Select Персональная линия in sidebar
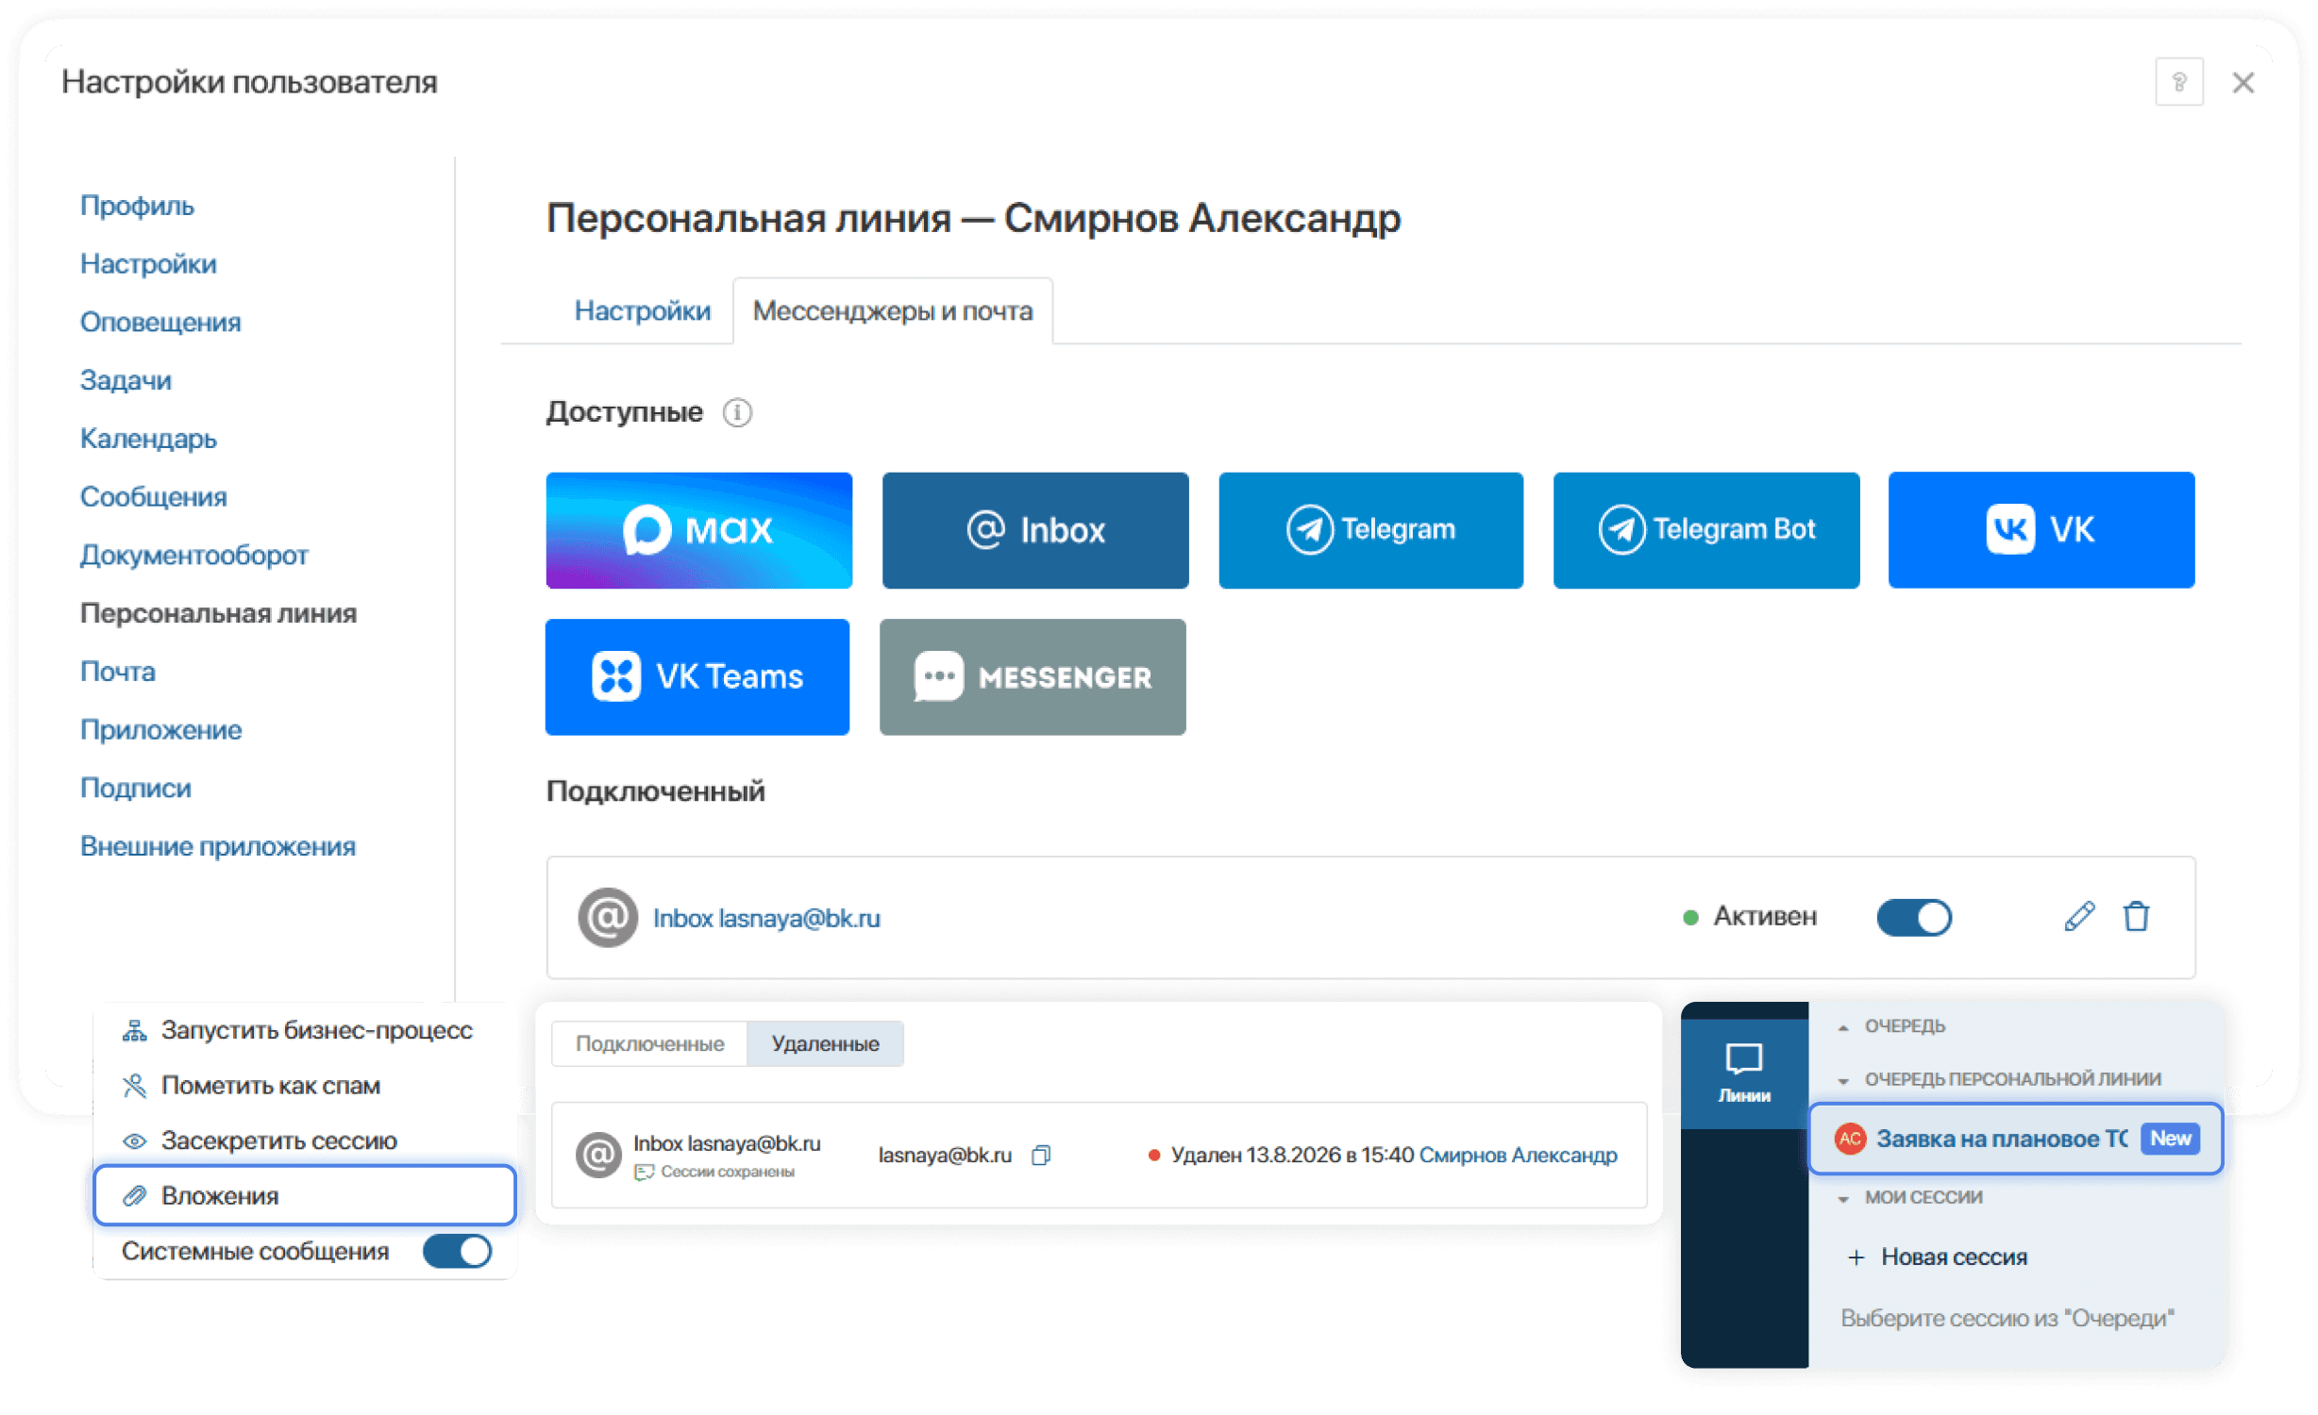The height and width of the screenshot is (1415, 2318). tap(218, 613)
